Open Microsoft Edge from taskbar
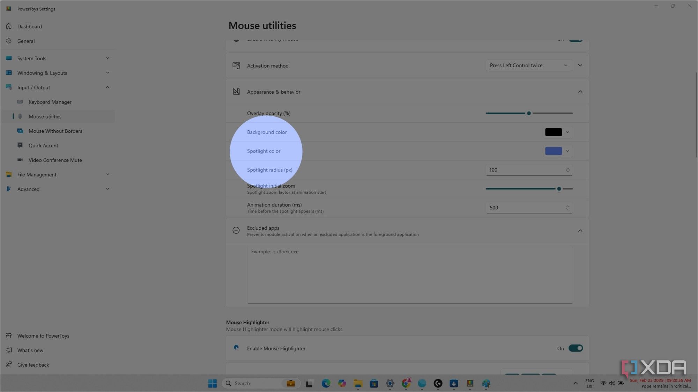The width and height of the screenshot is (698, 392). coord(326,383)
